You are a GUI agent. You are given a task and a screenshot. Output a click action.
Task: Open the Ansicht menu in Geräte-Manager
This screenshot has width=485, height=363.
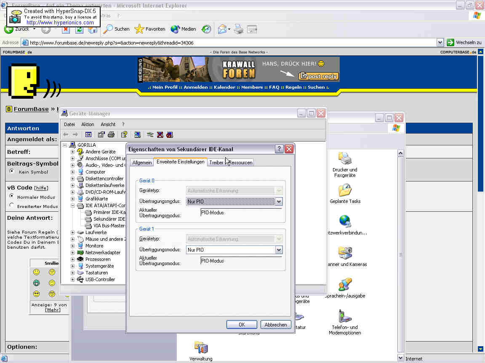tap(108, 124)
